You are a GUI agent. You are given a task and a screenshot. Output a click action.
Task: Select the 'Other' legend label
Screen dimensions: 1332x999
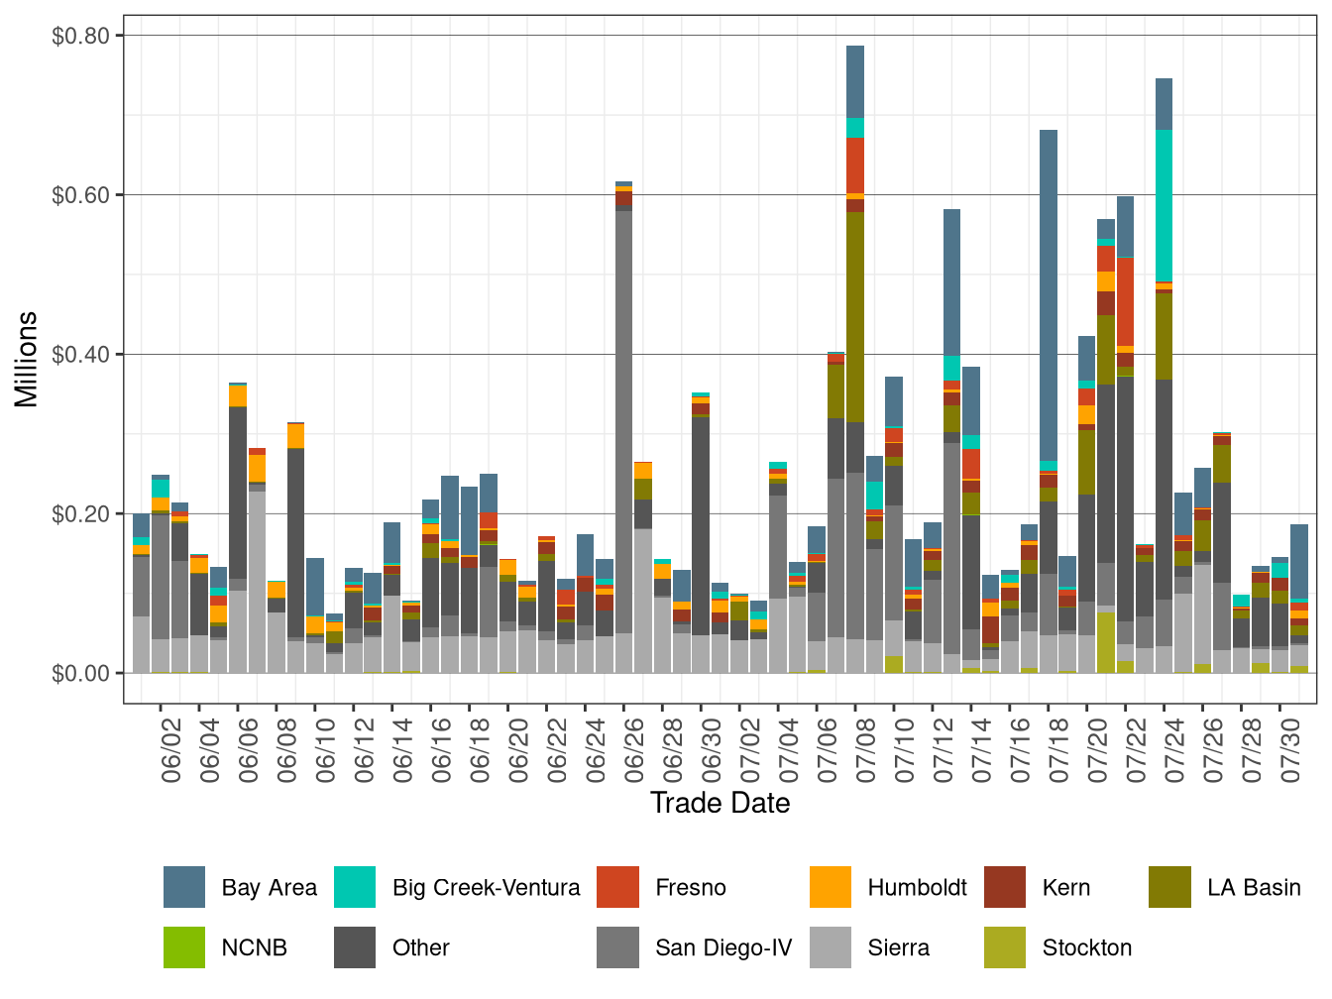click(421, 948)
